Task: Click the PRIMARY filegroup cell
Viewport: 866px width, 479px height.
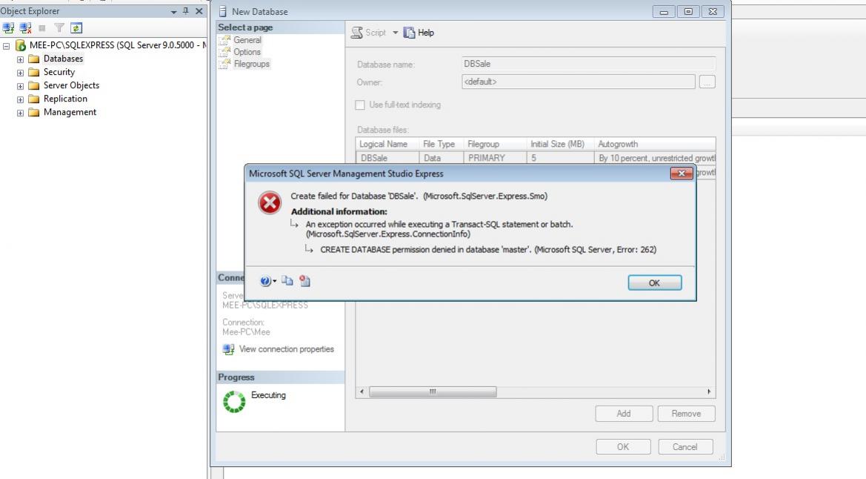Action: pos(495,158)
